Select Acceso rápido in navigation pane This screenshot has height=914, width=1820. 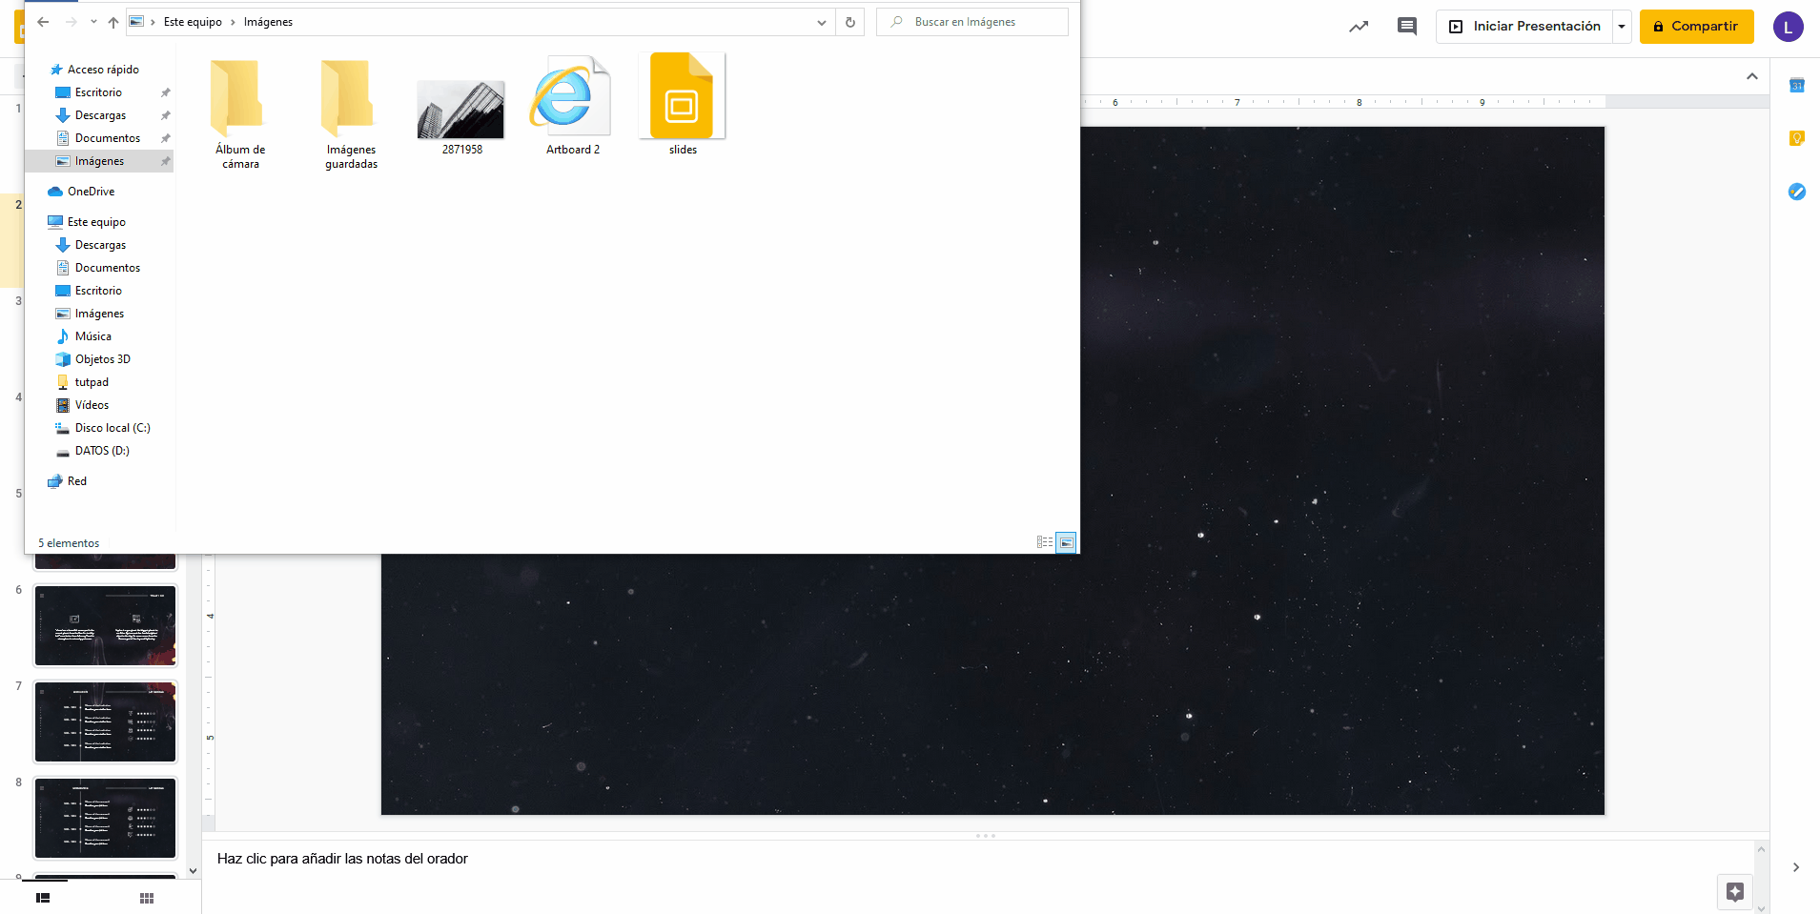(x=103, y=70)
